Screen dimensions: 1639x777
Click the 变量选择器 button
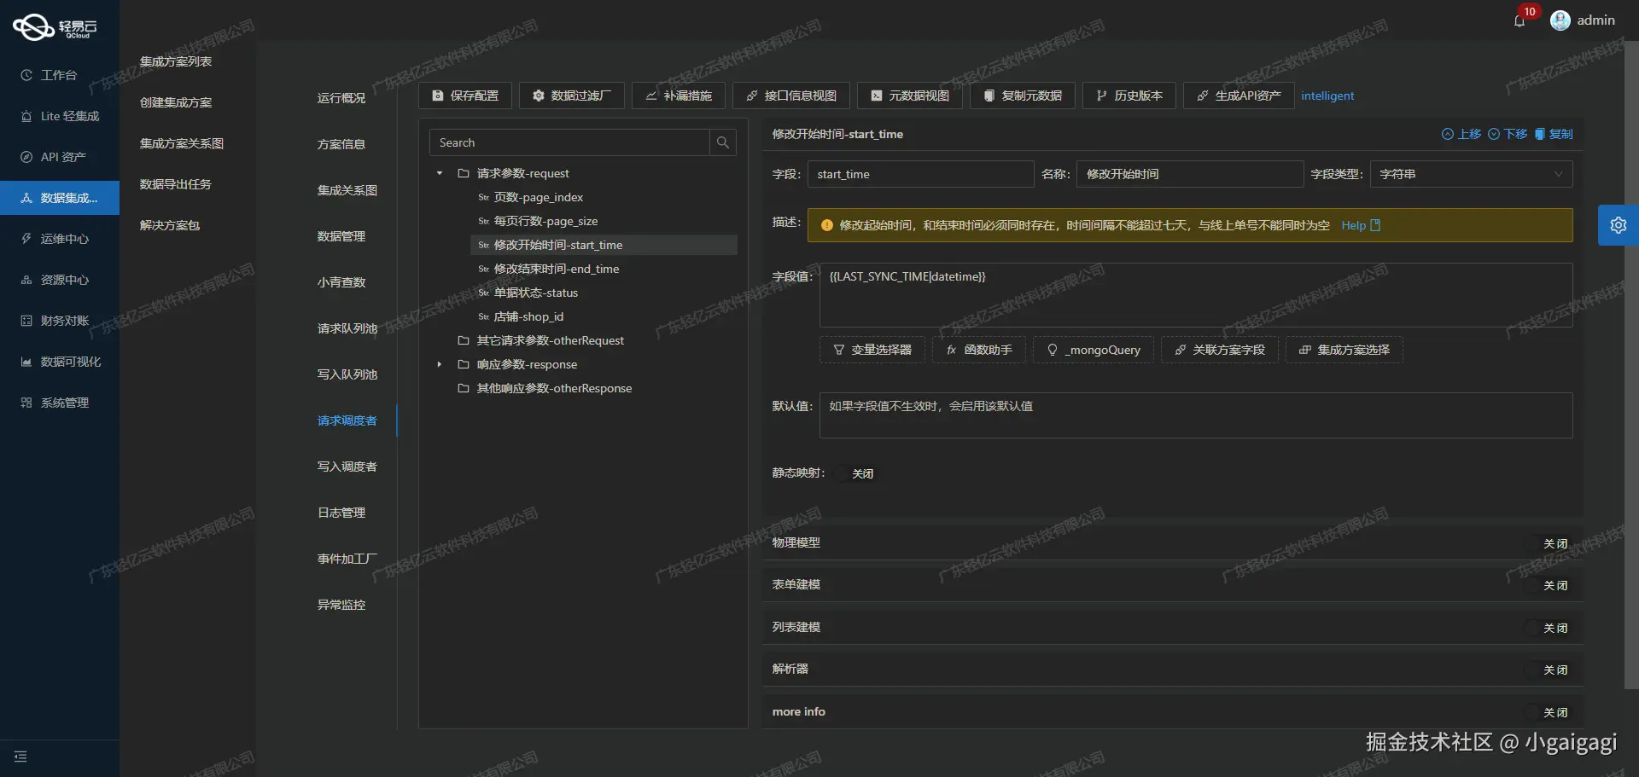coord(872,350)
